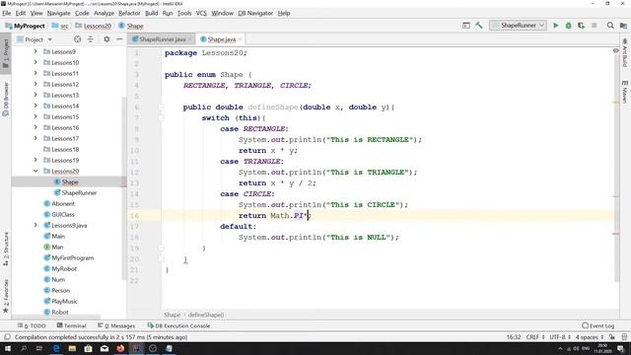Close the Shape.java tab
The image size is (631, 355).
[240, 39]
